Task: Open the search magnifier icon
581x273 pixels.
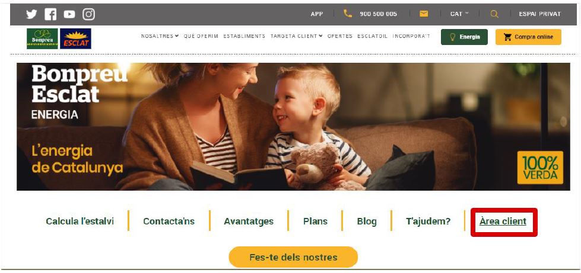Action: point(494,14)
